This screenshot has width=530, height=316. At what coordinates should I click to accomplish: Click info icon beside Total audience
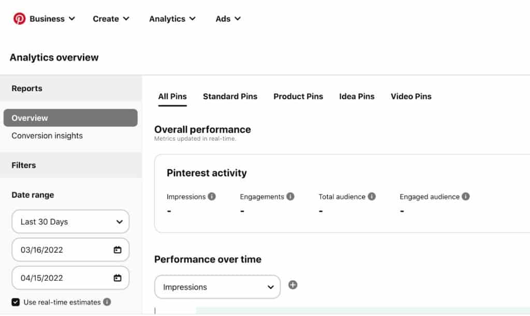click(x=372, y=197)
